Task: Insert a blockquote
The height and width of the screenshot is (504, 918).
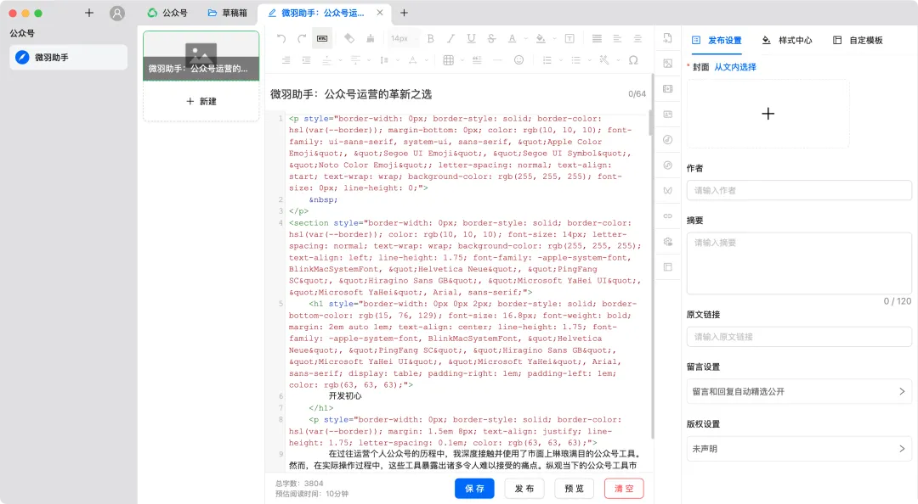Action: [477, 60]
